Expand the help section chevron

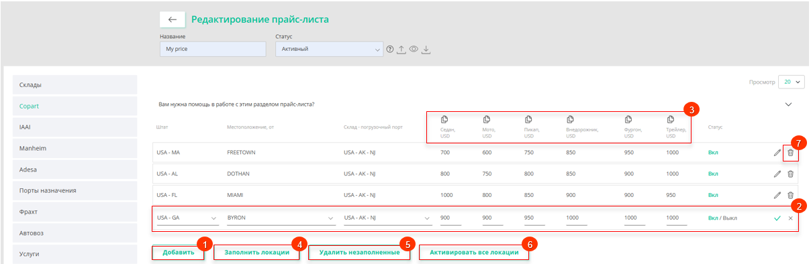(789, 105)
